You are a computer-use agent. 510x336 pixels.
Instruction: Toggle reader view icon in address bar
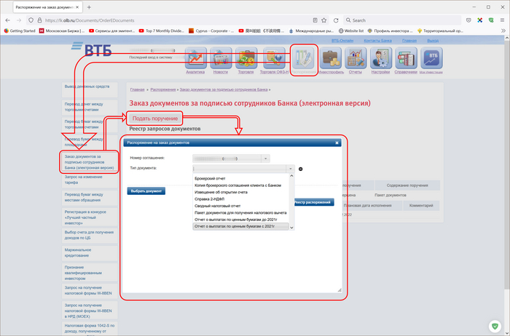point(315,20)
